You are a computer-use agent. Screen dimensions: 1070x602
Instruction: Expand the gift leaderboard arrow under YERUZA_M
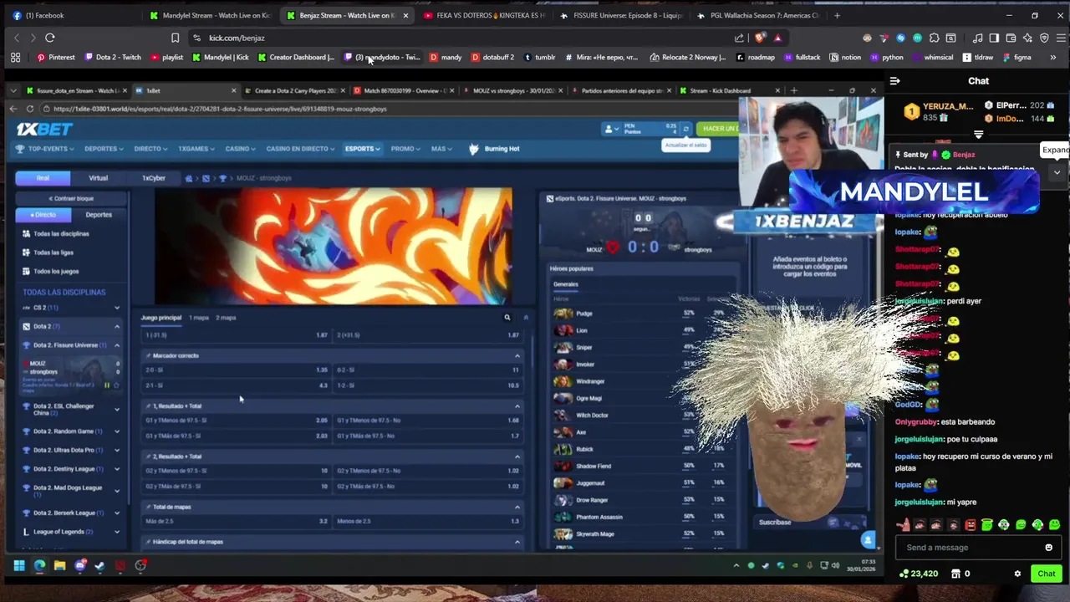click(978, 135)
